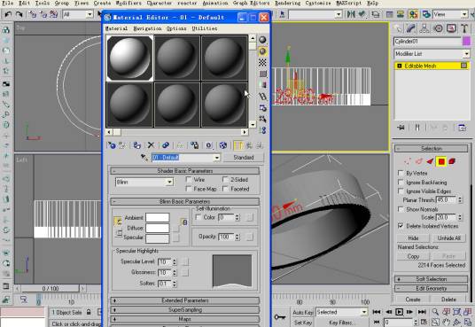Pick material from object eyedropper
Viewport: 475px width, 327px height.
[144, 157]
